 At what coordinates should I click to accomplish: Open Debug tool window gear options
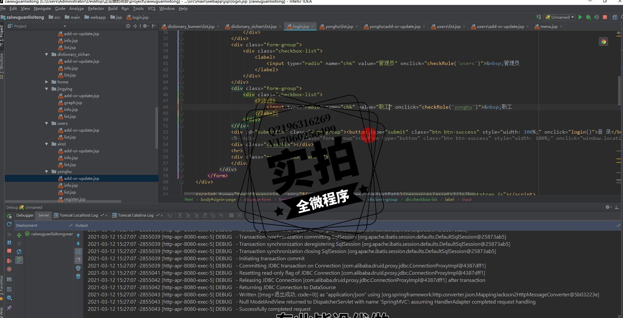pyautogui.click(x=608, y=207)
